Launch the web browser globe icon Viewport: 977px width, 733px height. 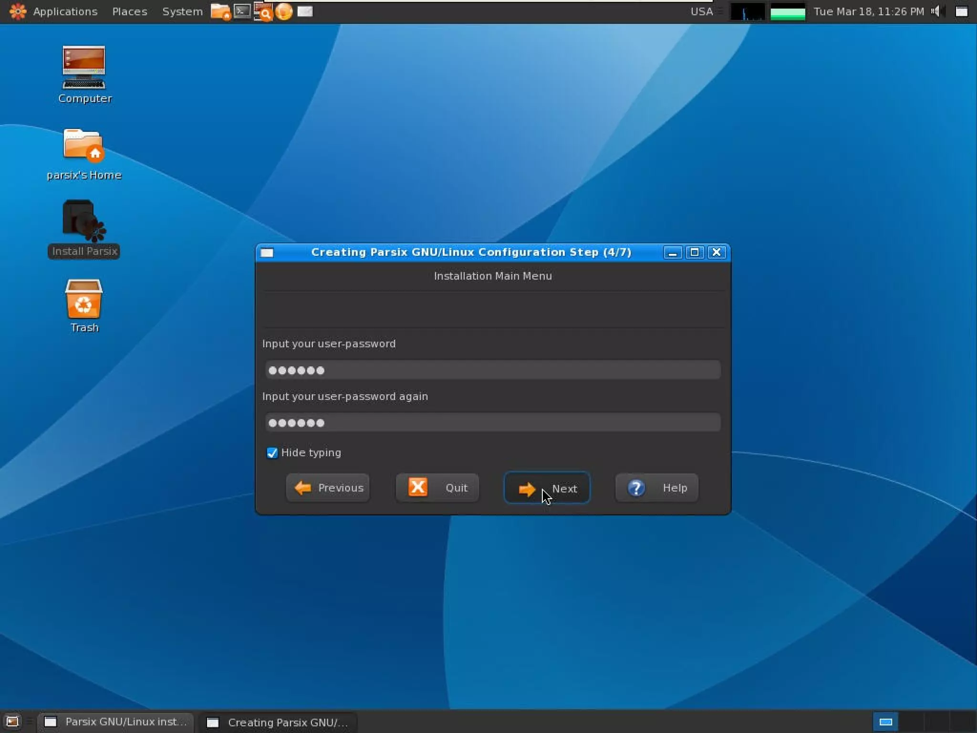click(x=284, y=11)
